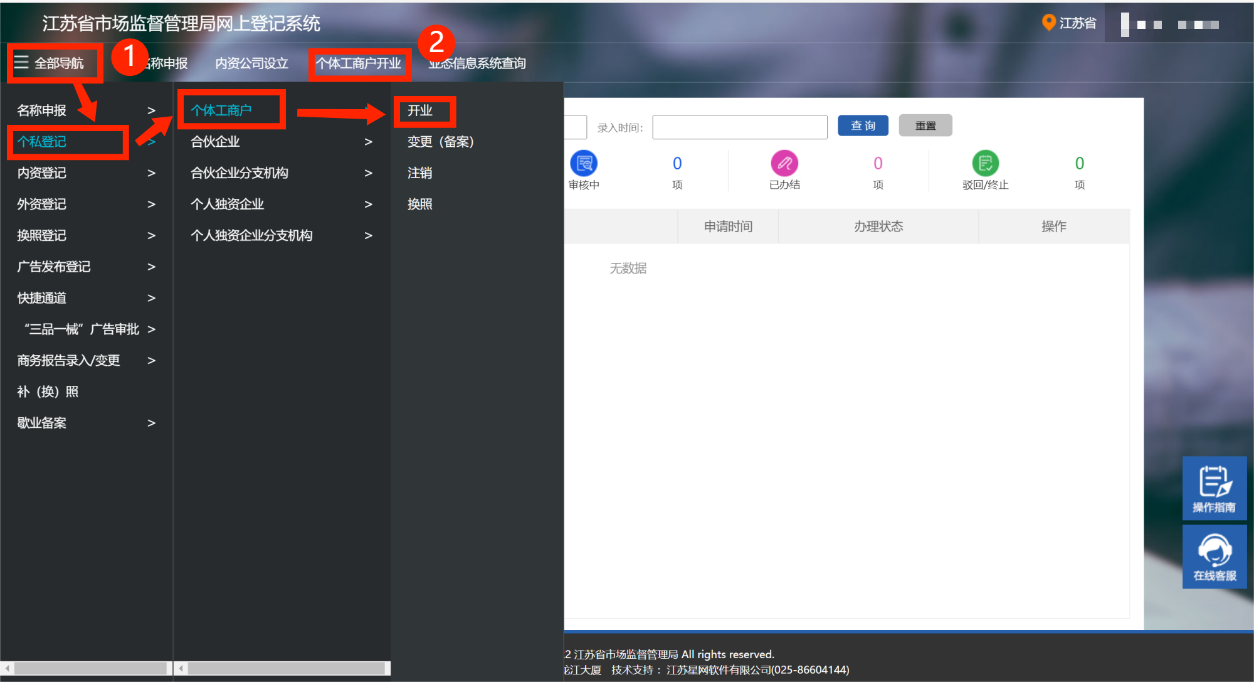This screenshot has width=1254, height=682.
Task: Select 补（换）照 in the navigation list
Action: coord(48,392)
